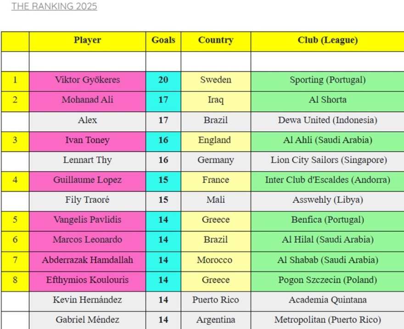Click the Club (League) column header

pyautogui.click(x=327, y=40)
